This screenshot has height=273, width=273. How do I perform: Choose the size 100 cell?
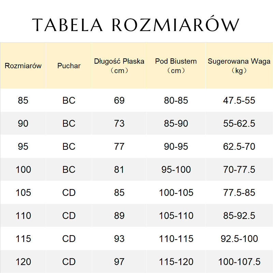pyautogui.click(x=23, y=169)
